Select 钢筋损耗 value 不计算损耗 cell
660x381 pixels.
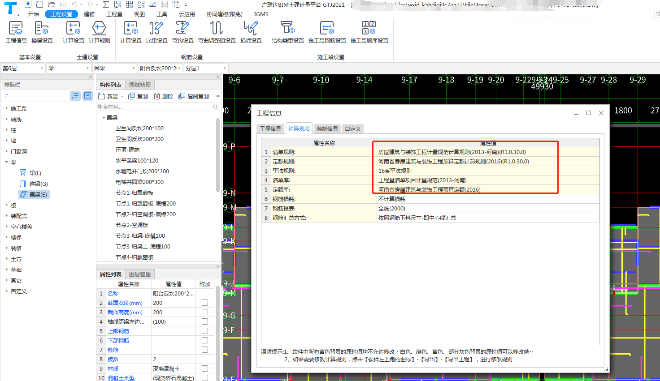(x=488, y=199)
